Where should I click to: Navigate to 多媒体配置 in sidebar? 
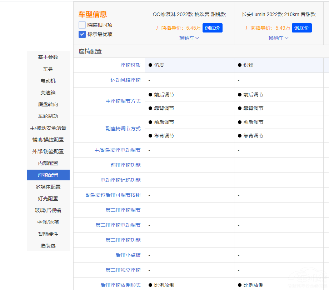pyautogui.click(x=48, y=187)
